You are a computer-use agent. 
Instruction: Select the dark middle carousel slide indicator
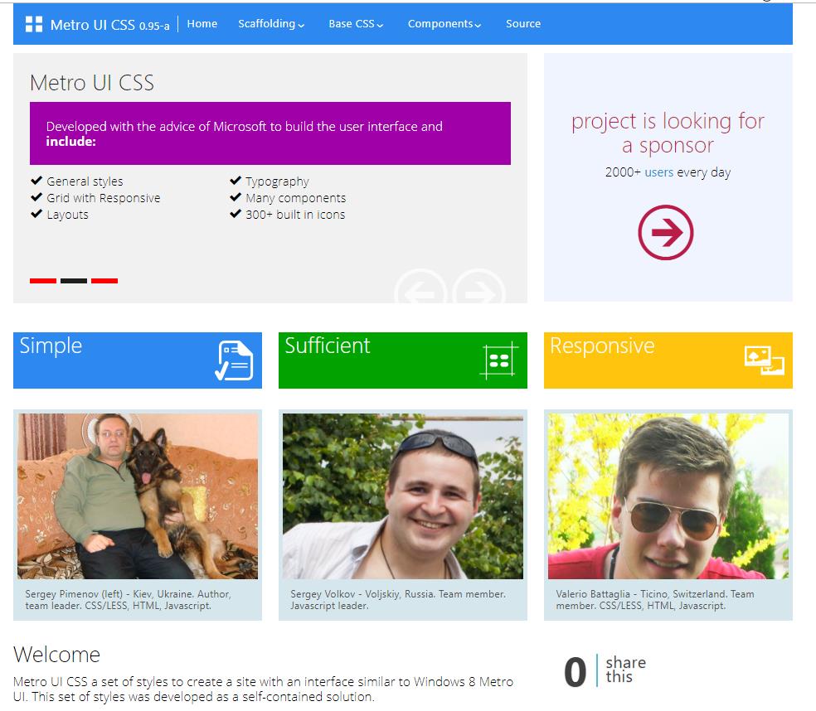(74, 281)
